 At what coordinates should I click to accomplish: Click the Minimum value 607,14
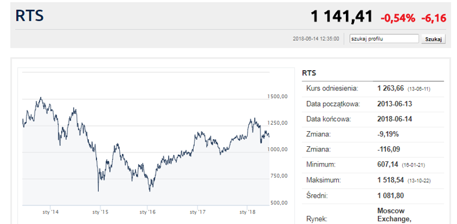click(x=387, y=165)
